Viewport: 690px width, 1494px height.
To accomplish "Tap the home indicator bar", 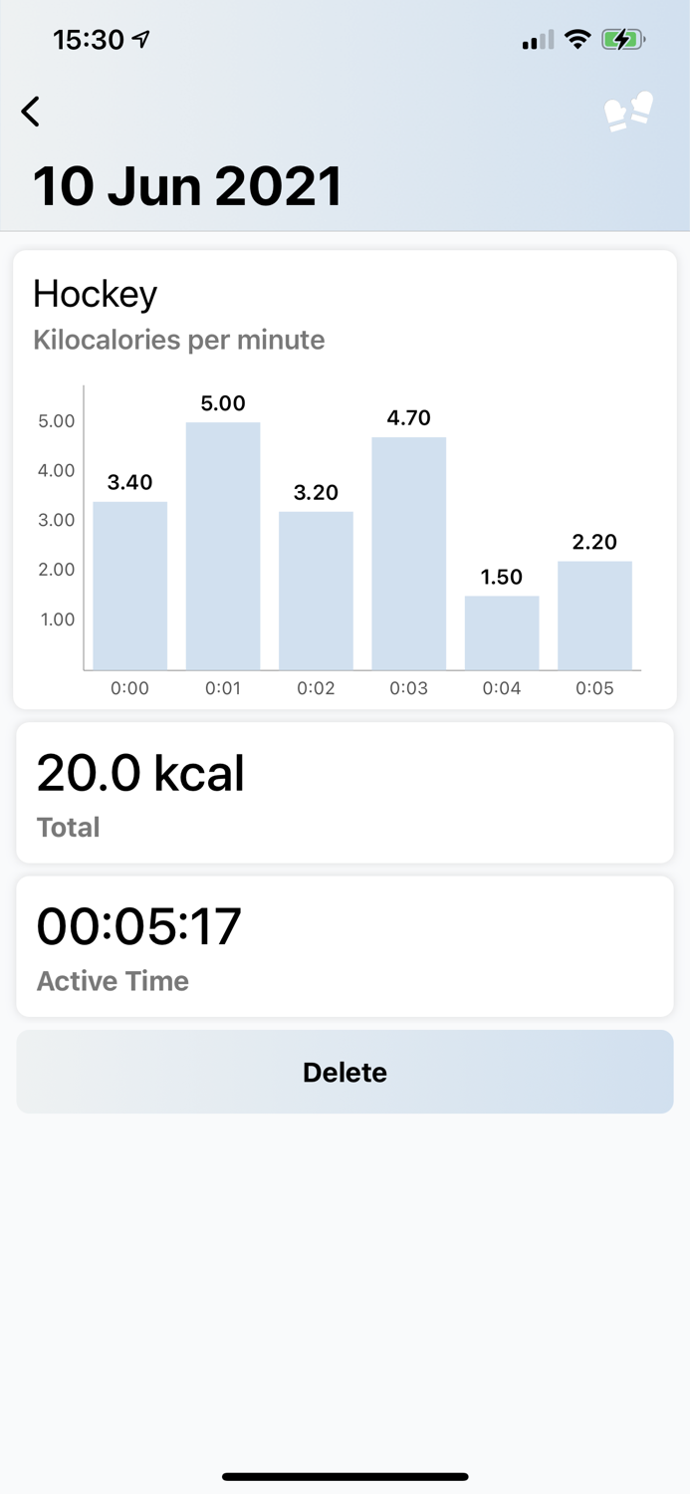I will 345,1477.
